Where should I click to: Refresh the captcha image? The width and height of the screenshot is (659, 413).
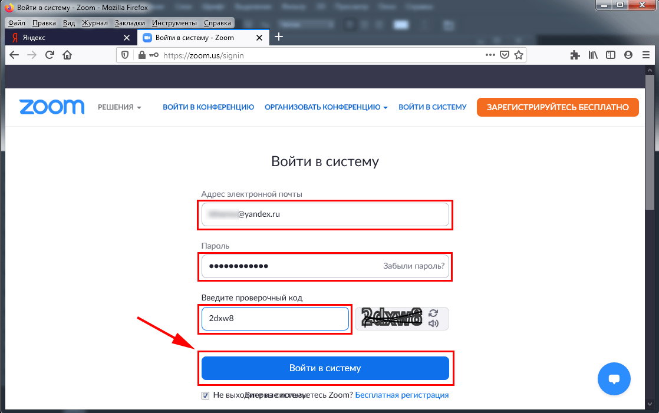click(433, 313)
